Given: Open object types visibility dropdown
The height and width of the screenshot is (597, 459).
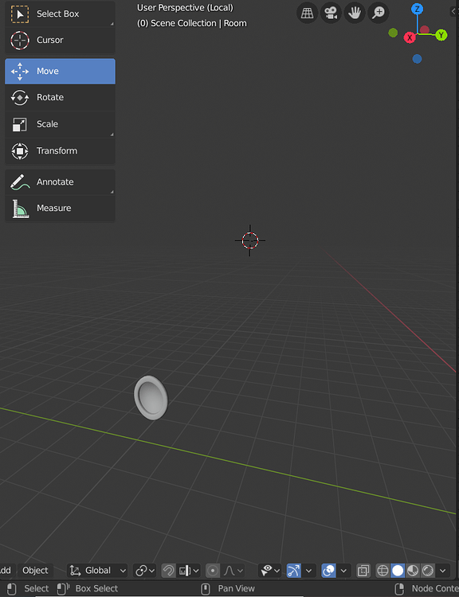Looking at the screenshot, I should point(270,571).
